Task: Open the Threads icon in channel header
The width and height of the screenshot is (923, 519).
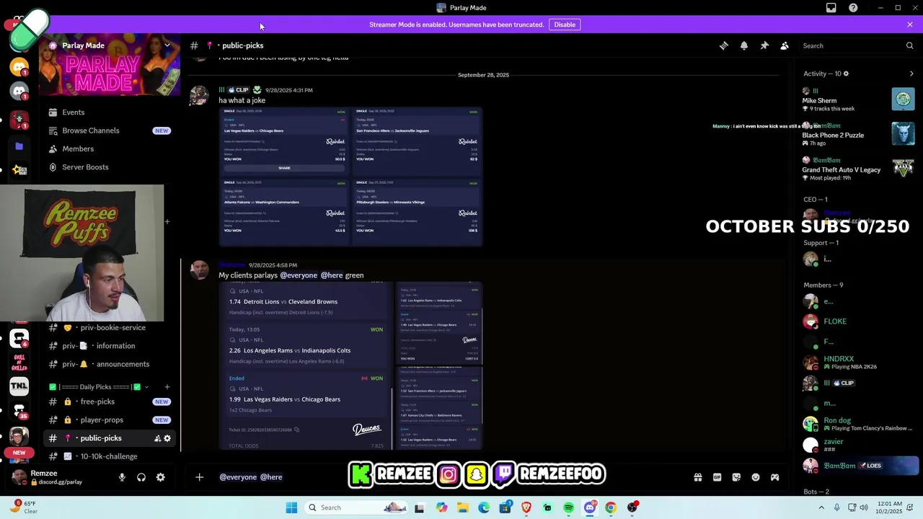Action: pyautogui.click(x=724, y=45)
